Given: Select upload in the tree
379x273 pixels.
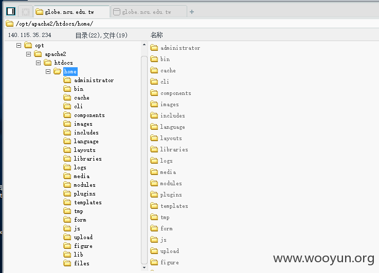Looking at the screenshot, I should click(83, 237).
